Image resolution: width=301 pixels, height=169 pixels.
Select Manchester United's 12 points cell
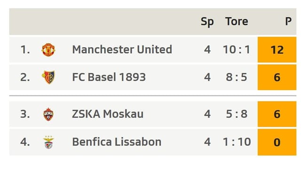coord(277,50)
